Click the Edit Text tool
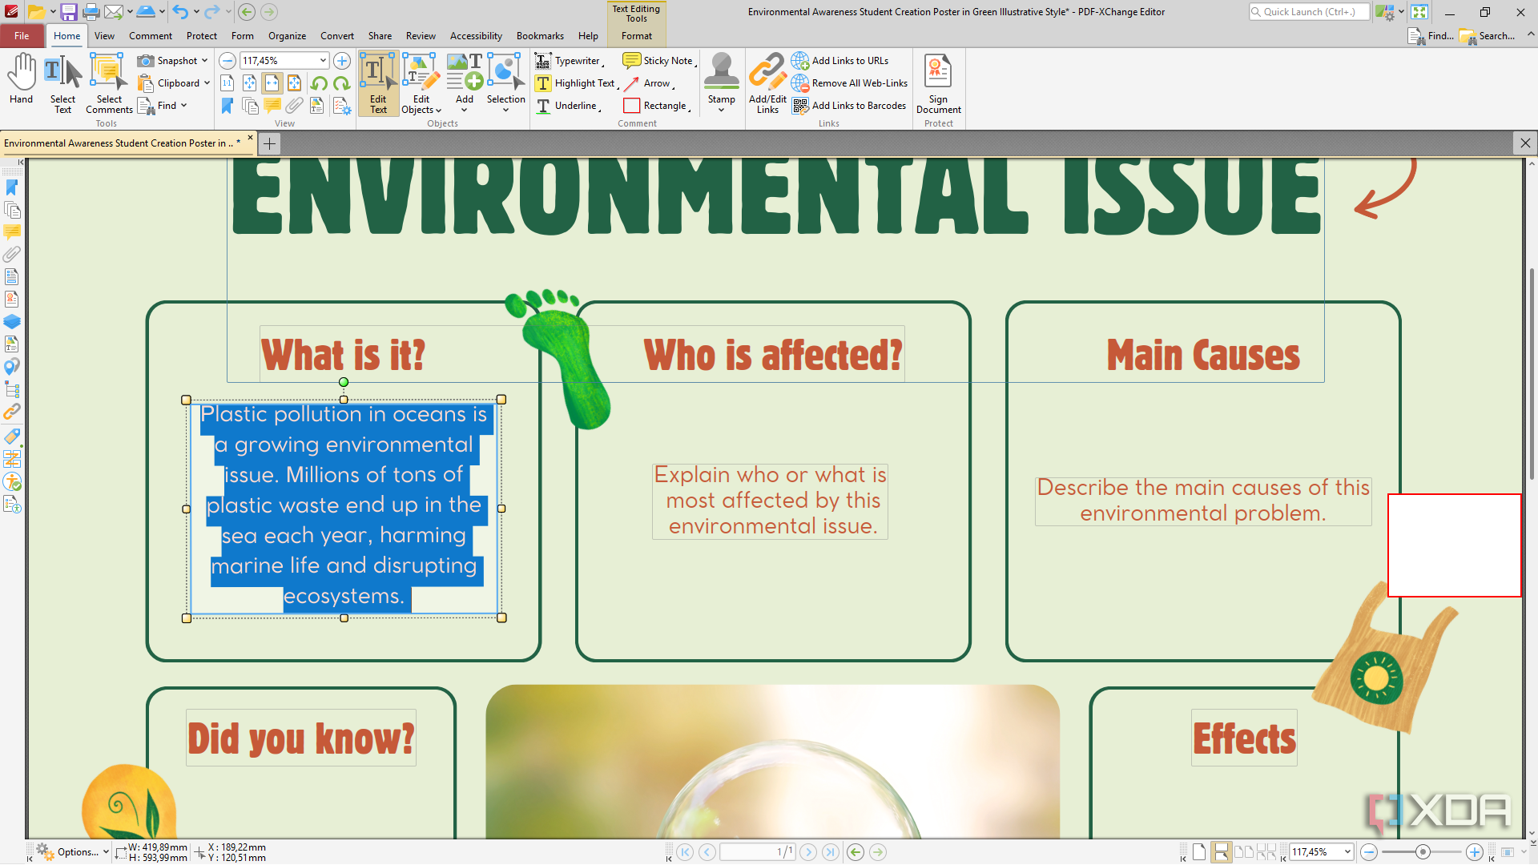The image size is (1538, 865). (x=378, y=84)
